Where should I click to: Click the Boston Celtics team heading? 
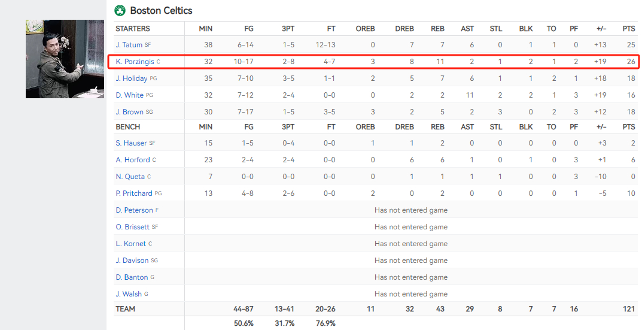click(x=161, y=11)
